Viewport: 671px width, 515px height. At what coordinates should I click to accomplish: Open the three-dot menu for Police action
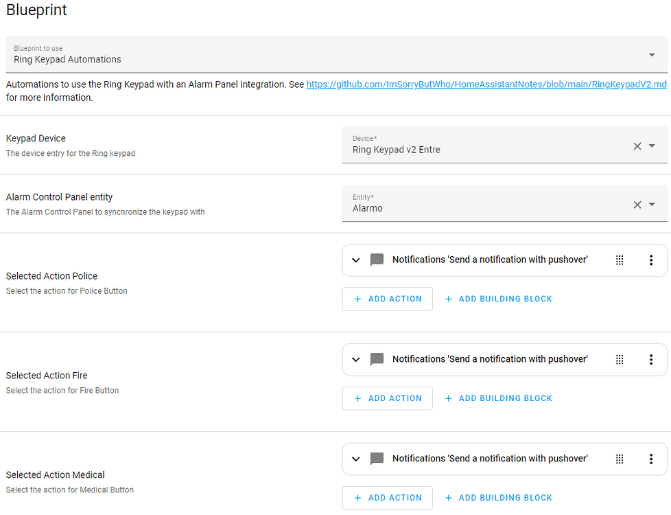(x=650, y=260)
